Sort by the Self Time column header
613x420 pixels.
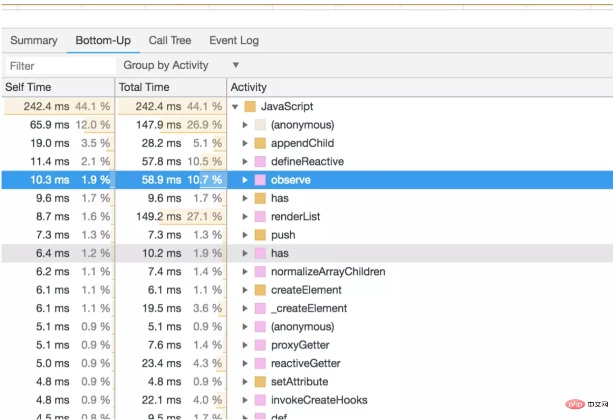[58, 87]
